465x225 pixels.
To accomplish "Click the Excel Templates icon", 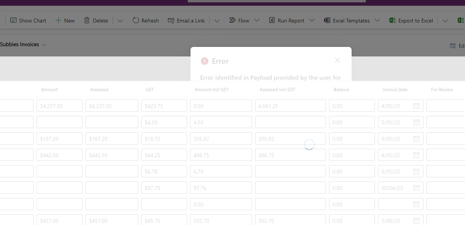I will pos(327,20).
